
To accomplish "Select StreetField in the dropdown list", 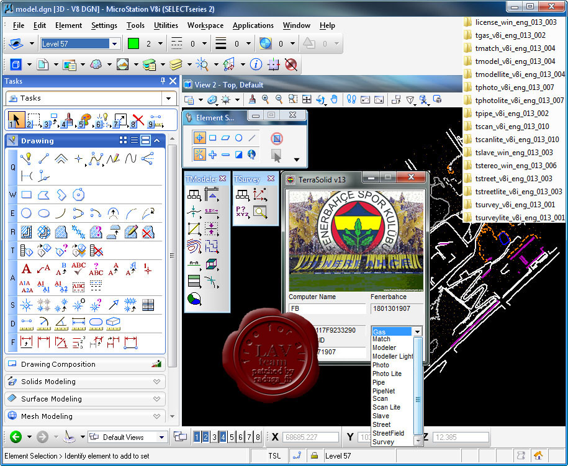I will click(388, 433).
